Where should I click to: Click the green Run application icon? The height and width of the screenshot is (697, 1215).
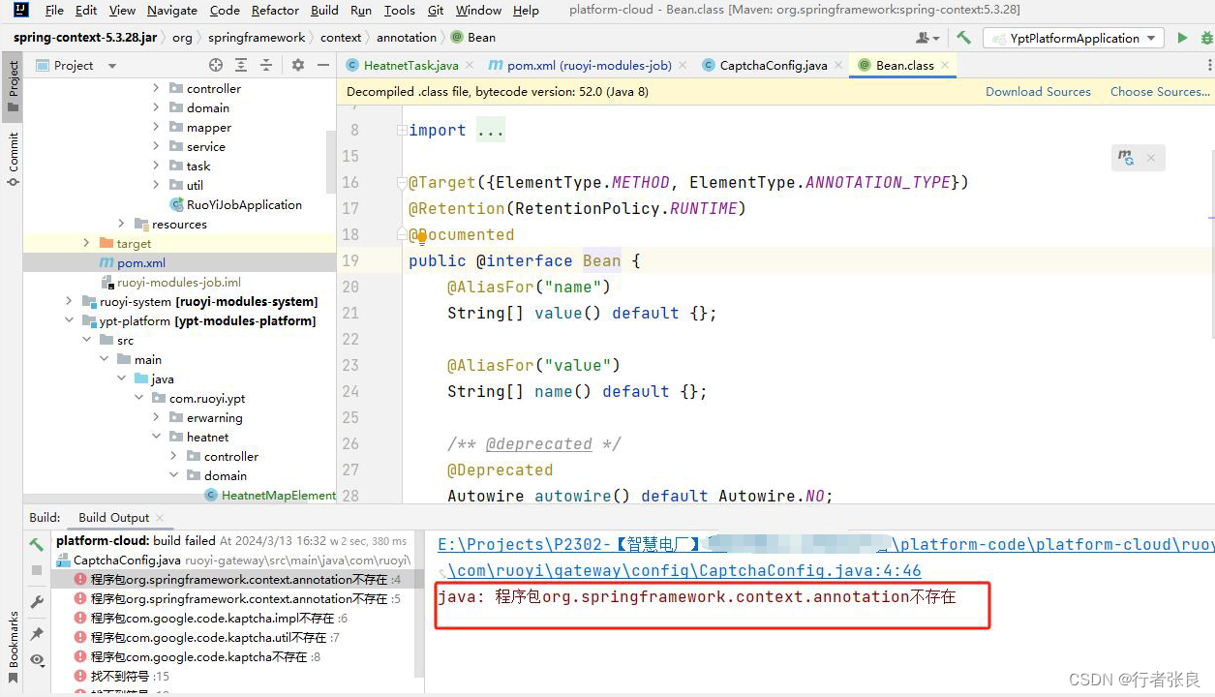point(1181,38)
